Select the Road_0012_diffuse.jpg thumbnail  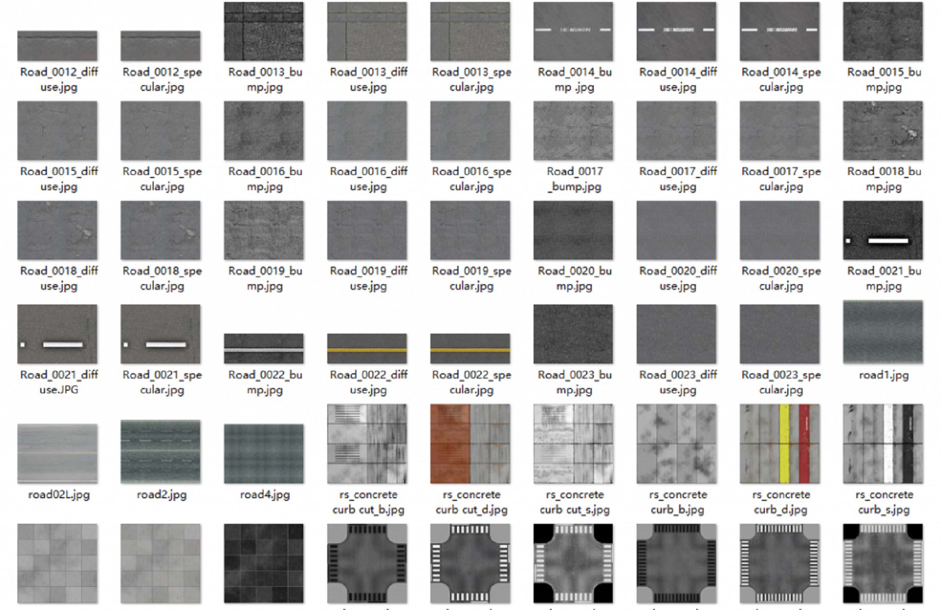(57, 46)
